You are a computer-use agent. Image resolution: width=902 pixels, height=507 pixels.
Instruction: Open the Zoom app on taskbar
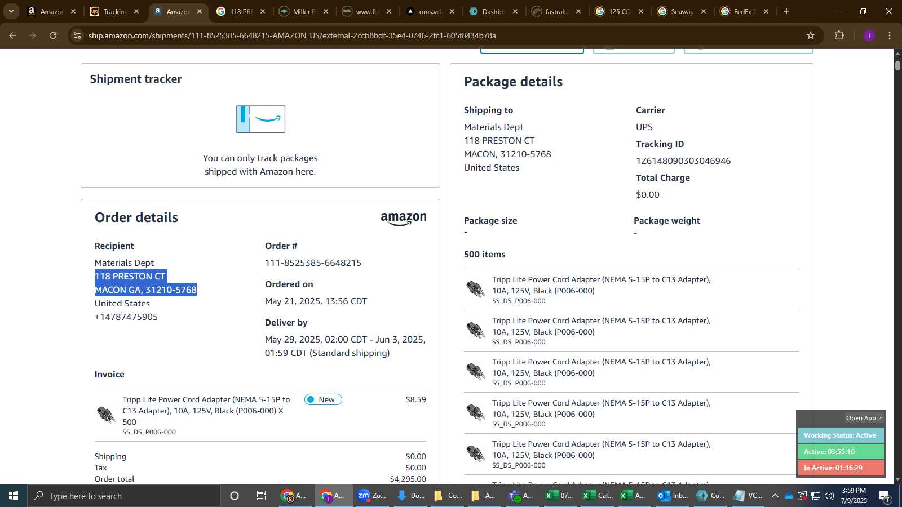point(372,496)
